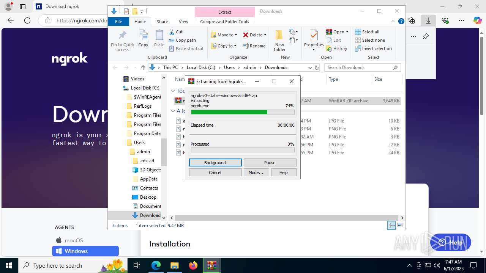Screen dimensions: 486x273
Task: Select Desktop in navigation tree
Action: tap(148, 197)
